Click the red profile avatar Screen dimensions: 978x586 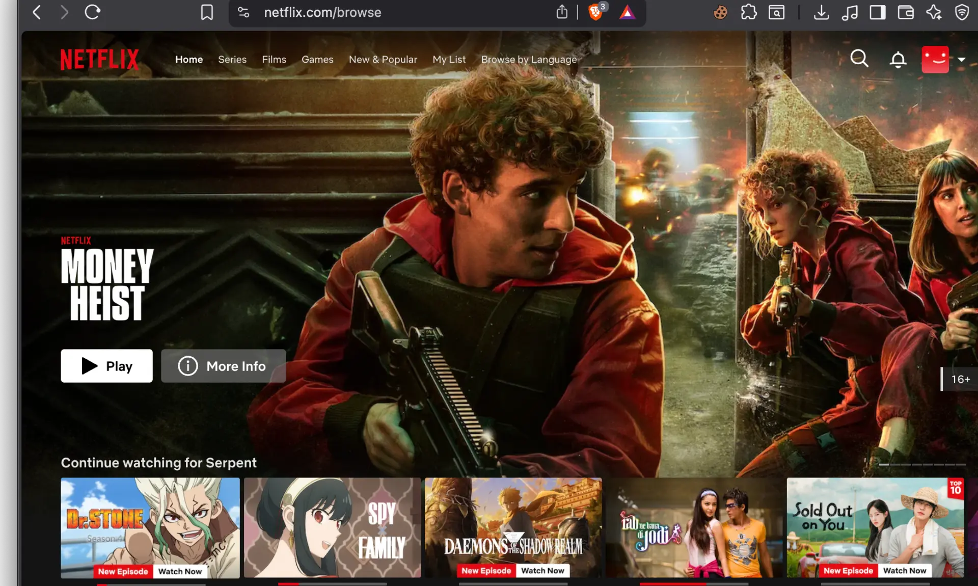pos(935,59)
